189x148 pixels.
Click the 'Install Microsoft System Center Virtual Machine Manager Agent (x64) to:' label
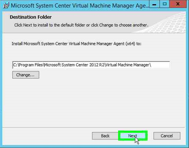click(x=76, y=44)
